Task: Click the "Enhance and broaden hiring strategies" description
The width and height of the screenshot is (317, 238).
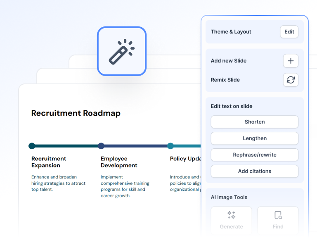Action: pos(58,183)
